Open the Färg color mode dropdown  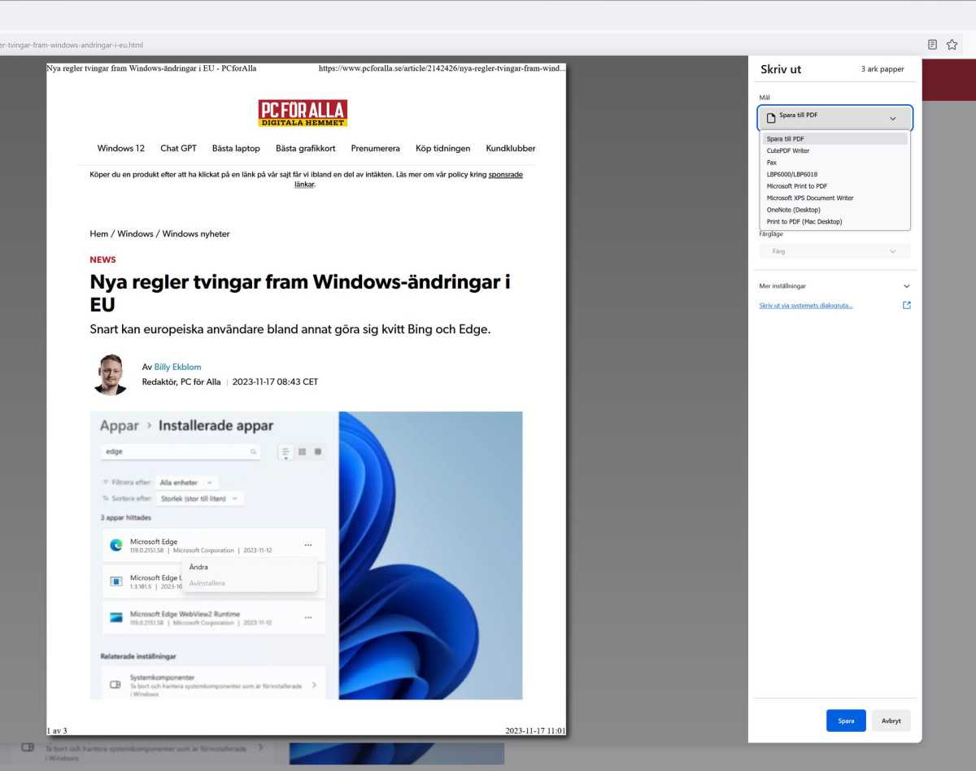click(834, 251)
